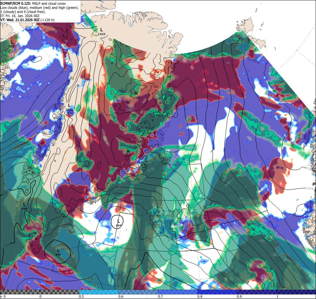Pick the colorbar segment between 0.8 and 0.9
The image size is (316, 299).
tap(217, 292)
